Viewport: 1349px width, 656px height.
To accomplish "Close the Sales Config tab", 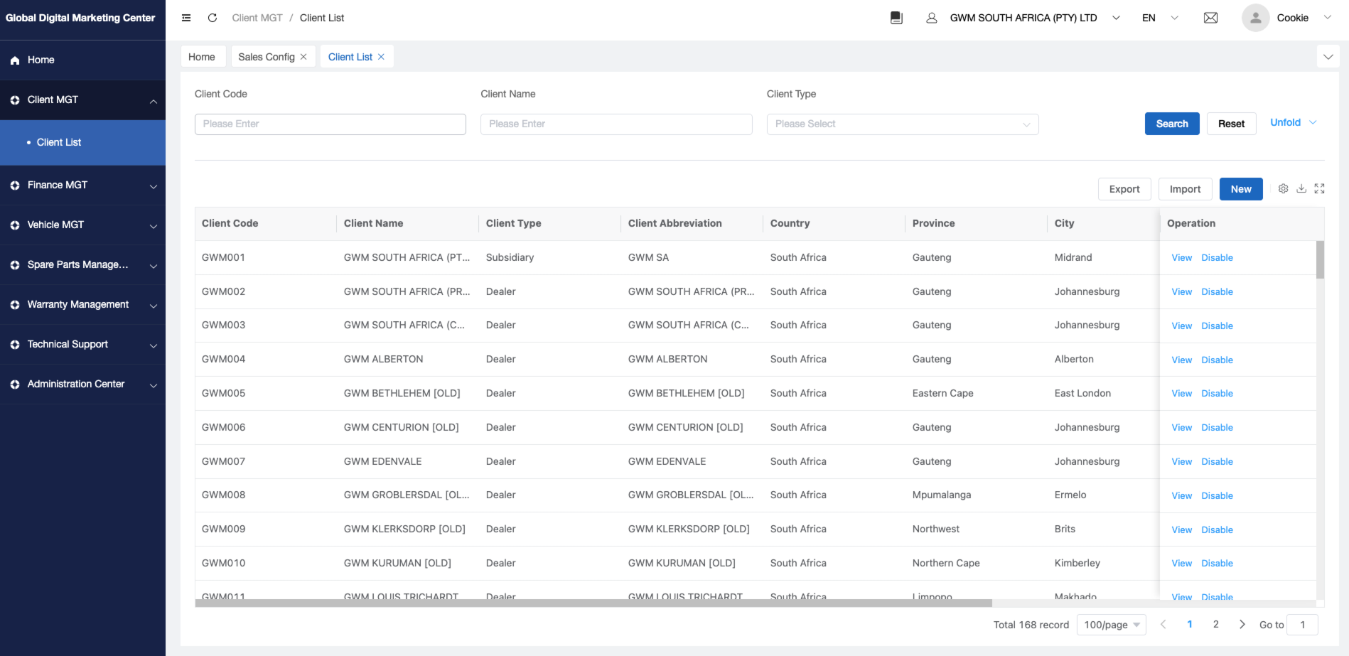I will tap(303, 57).
